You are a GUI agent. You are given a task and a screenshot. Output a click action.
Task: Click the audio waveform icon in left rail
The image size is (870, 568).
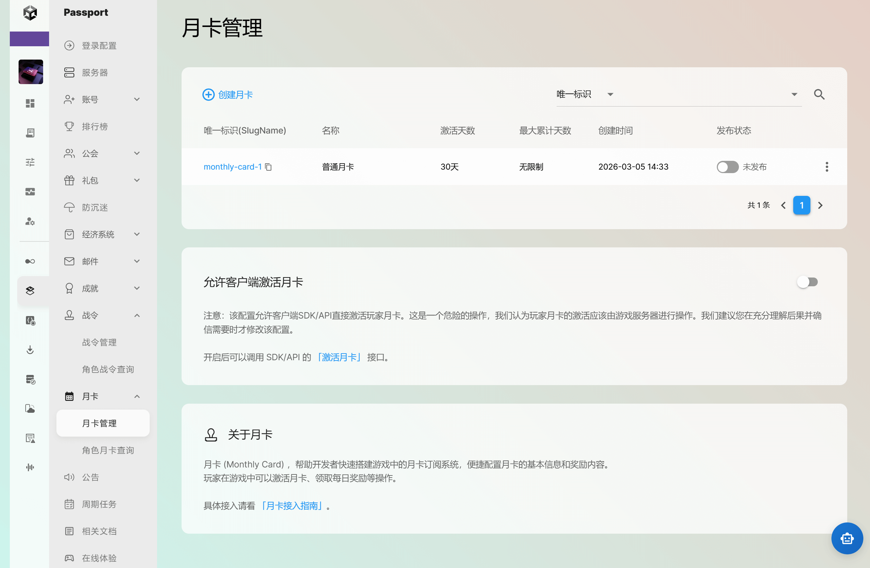click(30, 467)
